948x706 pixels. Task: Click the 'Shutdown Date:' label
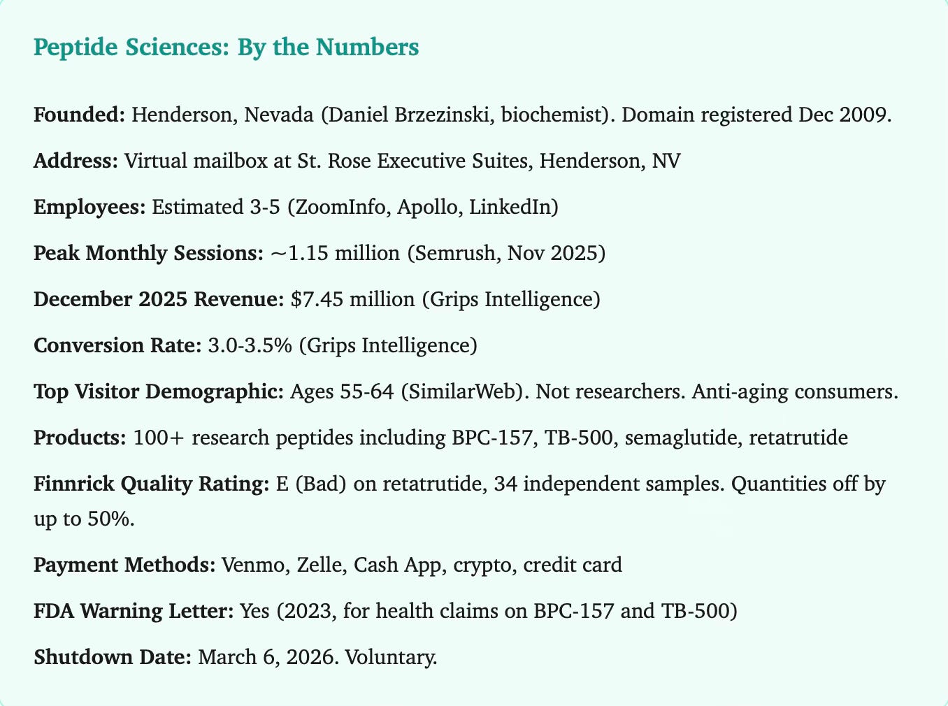[x=112, y=656]
